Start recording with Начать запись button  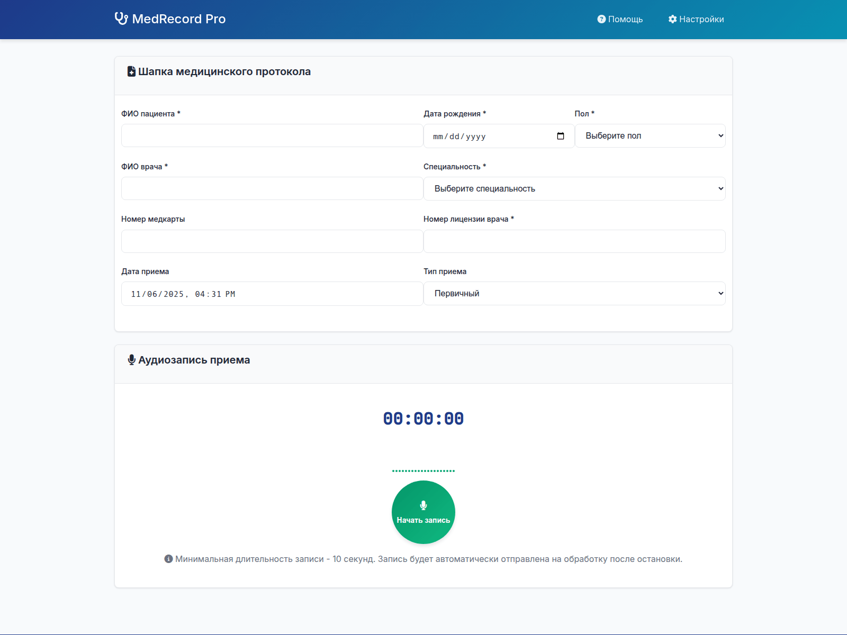pyautogui.click(x=424, y=512)
